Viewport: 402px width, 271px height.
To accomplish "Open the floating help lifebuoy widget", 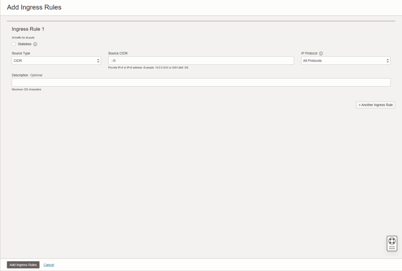I will click(x=392, y=244).
